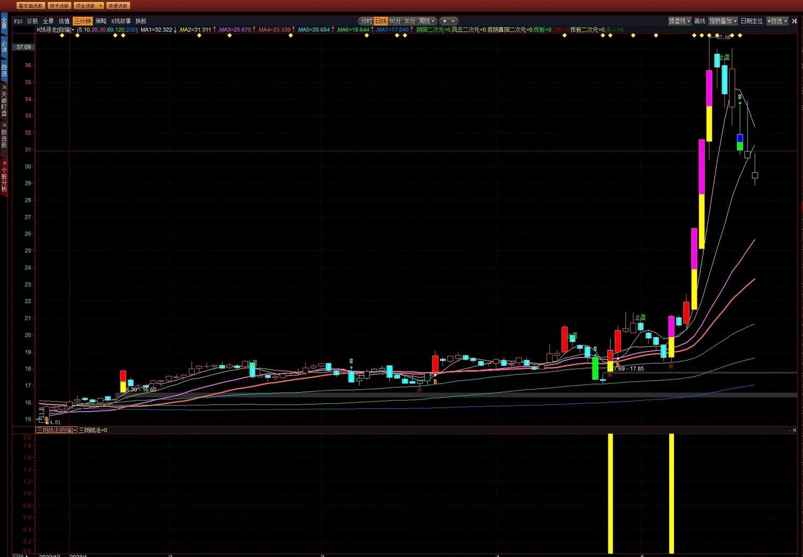Click the B buy marker at 14.81 low

click(x=47, y=419)
